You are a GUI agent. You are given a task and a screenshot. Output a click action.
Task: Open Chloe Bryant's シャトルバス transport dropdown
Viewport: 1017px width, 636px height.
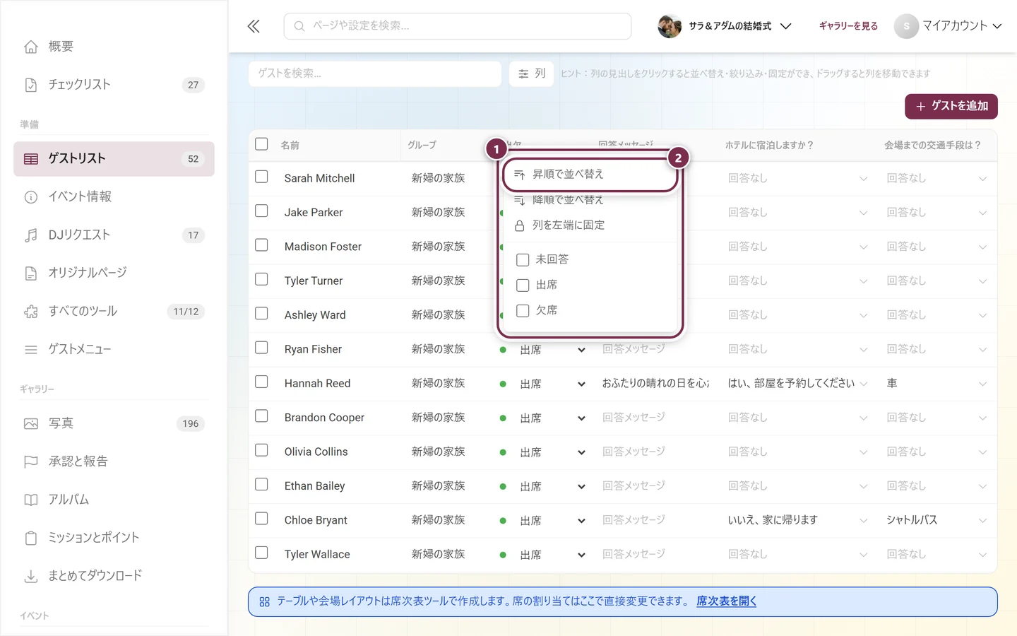pyautogui.click(x=936, y=521)
